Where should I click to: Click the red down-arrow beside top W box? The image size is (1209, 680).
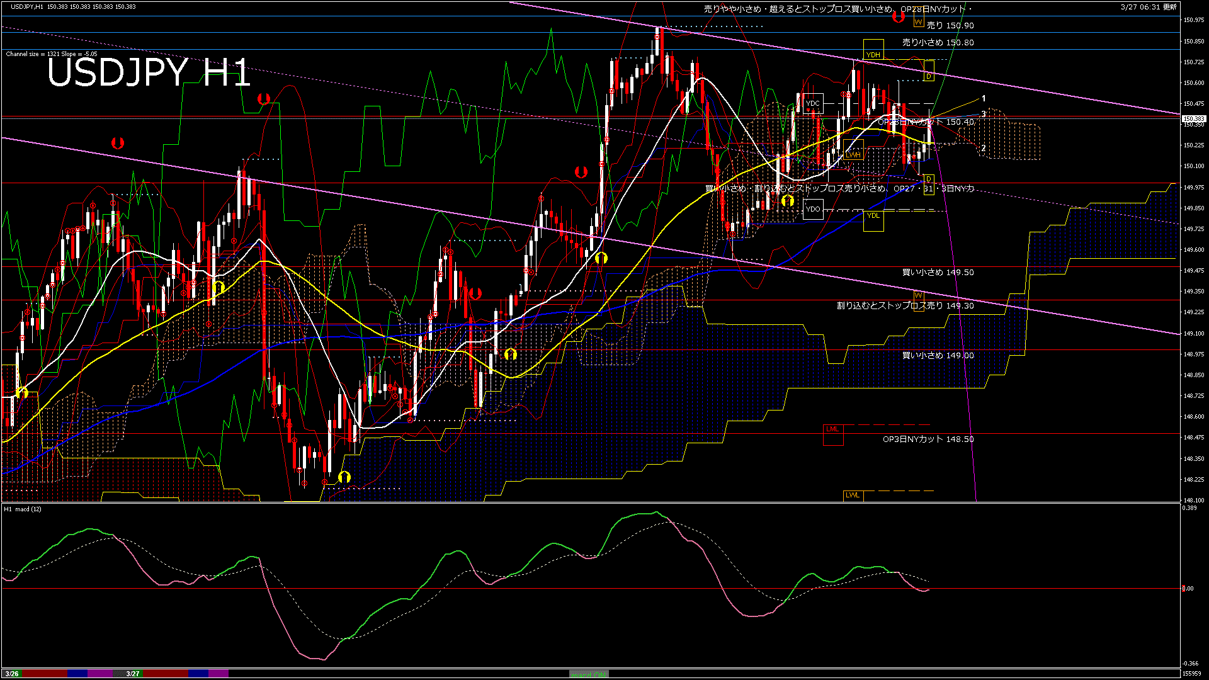899,18
